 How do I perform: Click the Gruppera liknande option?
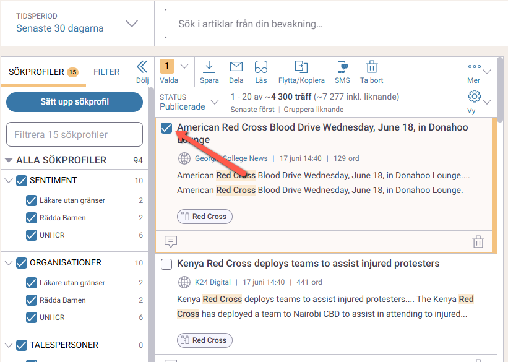[x=313, y=110]
